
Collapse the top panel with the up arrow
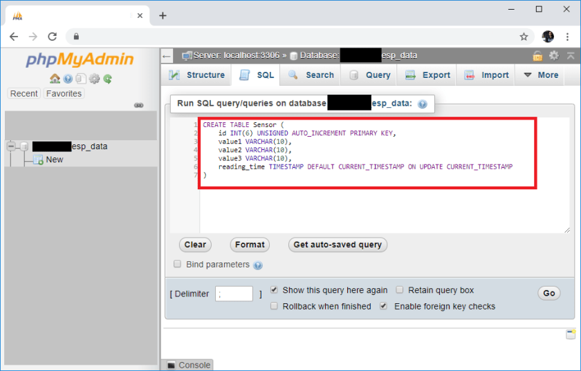pyautogui.click(x=570, y=55)
